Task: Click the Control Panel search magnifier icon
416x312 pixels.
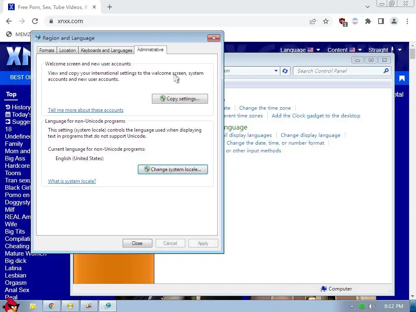Action: (x=386, y=71)
